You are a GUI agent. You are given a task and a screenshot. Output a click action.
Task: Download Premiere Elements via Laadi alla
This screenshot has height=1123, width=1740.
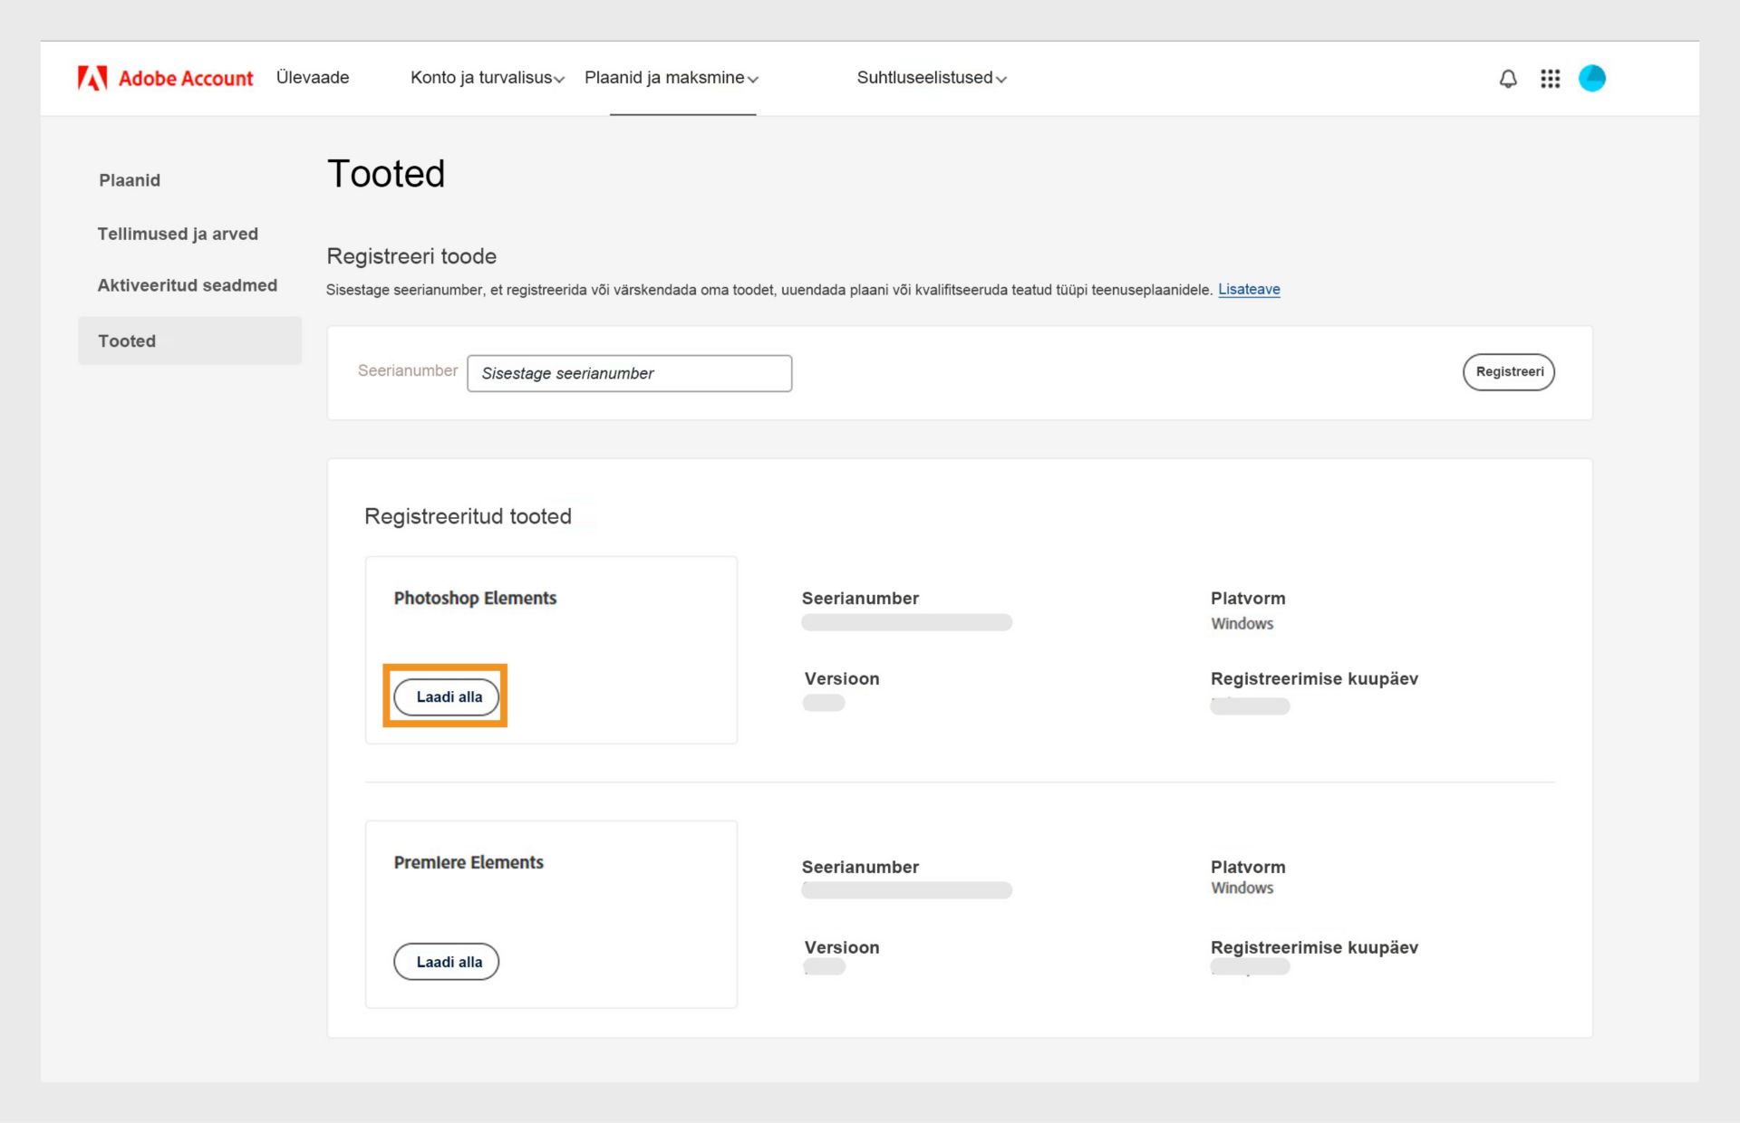pos(446,961)
